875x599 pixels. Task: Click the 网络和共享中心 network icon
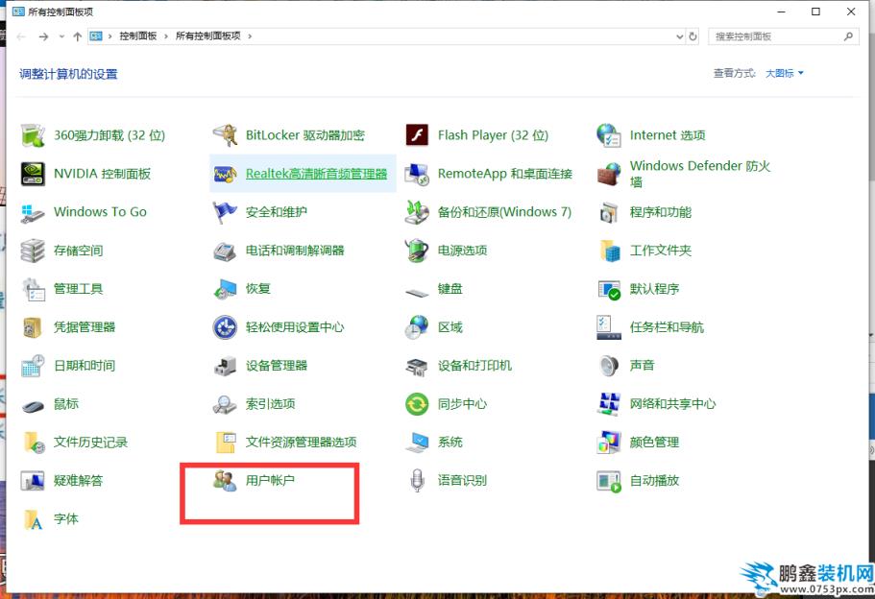(609, 404)
